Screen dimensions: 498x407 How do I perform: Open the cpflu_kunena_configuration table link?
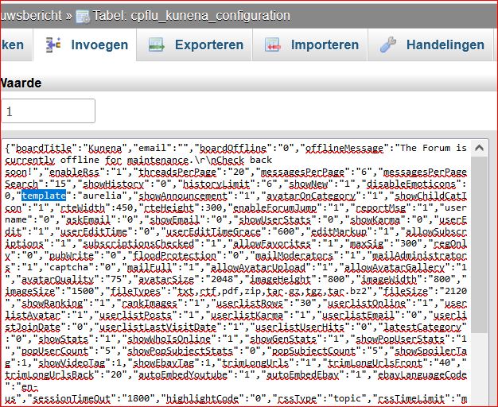click(x=191, y=16)
